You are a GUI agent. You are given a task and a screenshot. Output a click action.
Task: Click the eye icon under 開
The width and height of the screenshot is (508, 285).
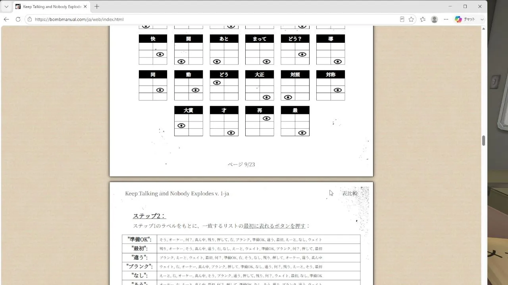(x=181, y=61)
